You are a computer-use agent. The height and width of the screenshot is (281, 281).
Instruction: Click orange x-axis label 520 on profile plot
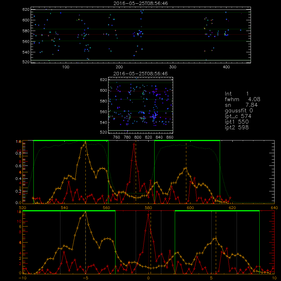[x=22, y=208]
